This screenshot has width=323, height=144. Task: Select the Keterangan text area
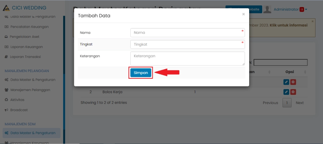[x=187, y=58]
